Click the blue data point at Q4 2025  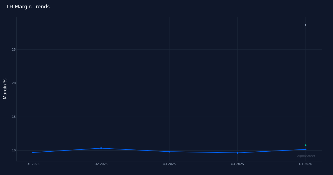[x=238, y=153]
